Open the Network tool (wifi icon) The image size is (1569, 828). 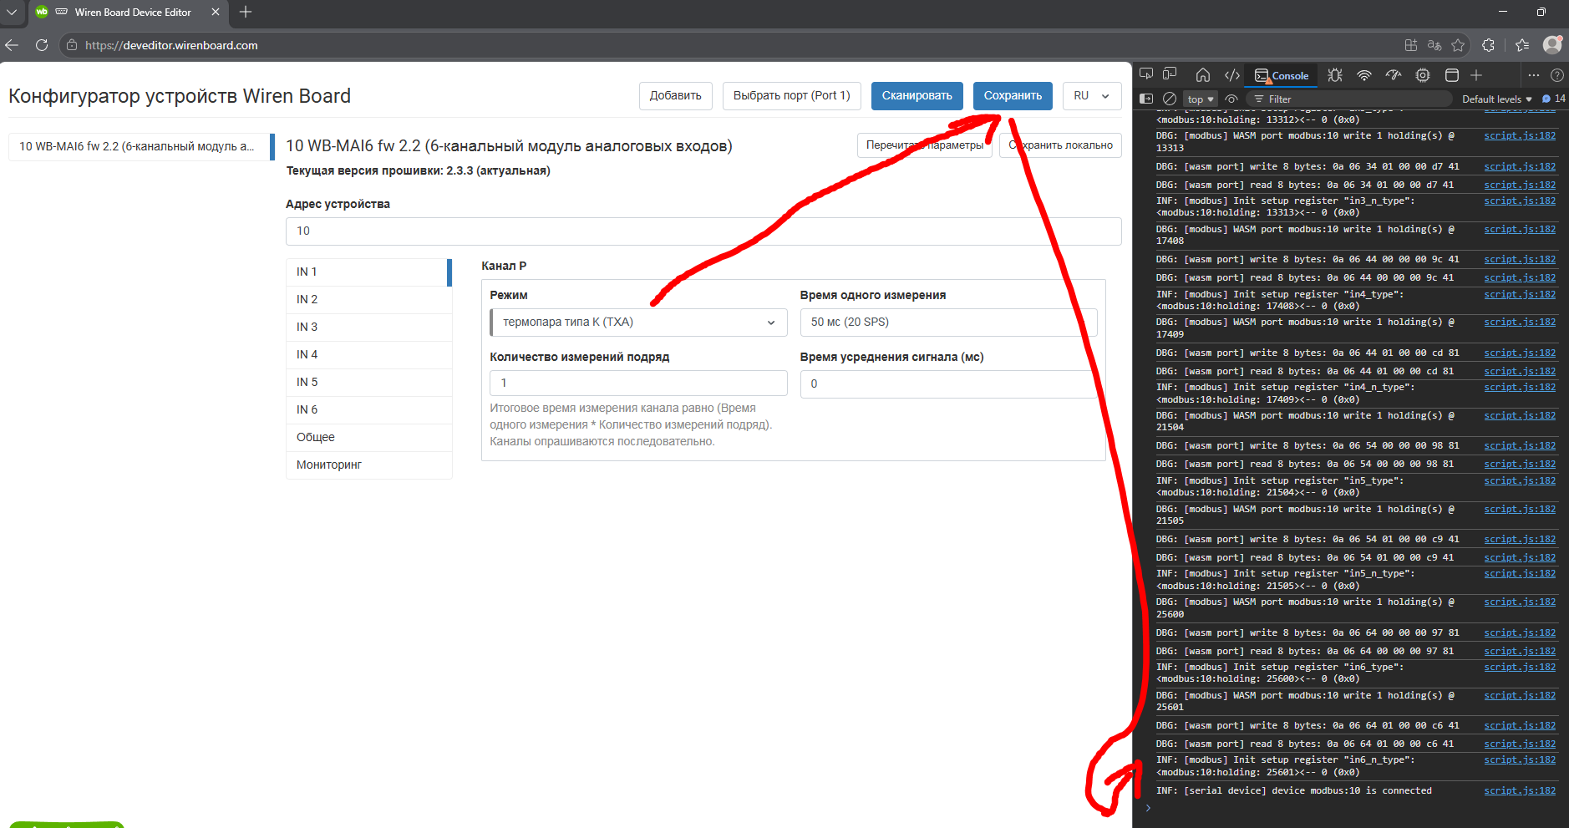tap(1363, 75)
